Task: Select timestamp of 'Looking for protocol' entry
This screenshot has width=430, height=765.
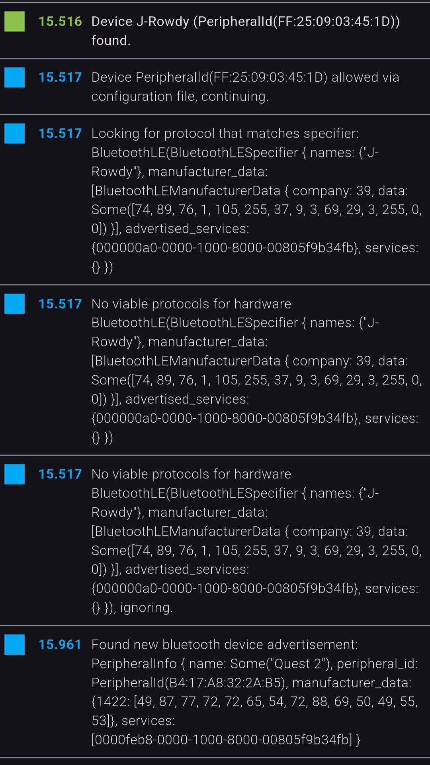Action: (60, 133)
